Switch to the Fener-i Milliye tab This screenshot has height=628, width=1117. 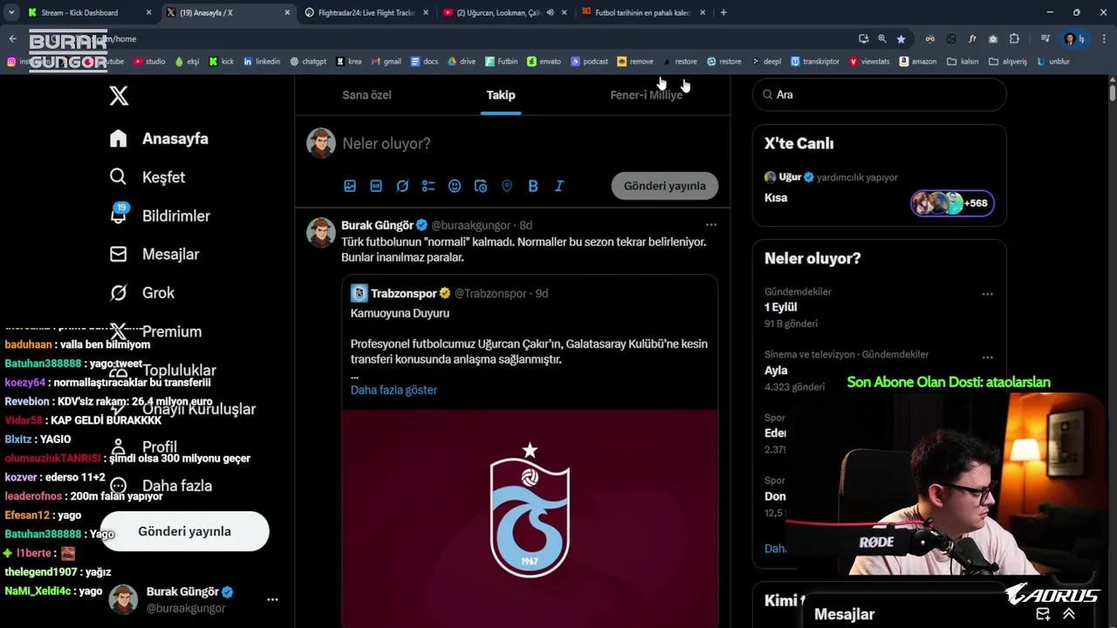[647, 95]
